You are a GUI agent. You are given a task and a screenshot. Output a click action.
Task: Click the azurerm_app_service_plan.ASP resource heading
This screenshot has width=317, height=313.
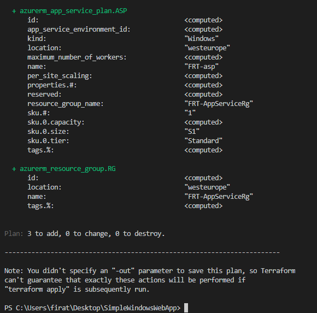click(73, 11)
